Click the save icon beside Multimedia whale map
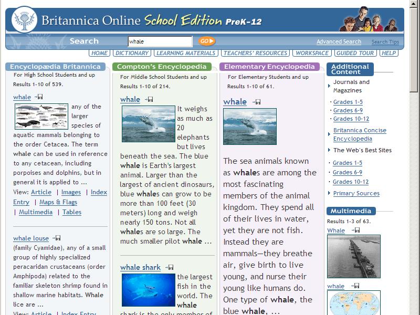Image resolution: width=420 pixels, height=315 pixels. coord(355,286)
